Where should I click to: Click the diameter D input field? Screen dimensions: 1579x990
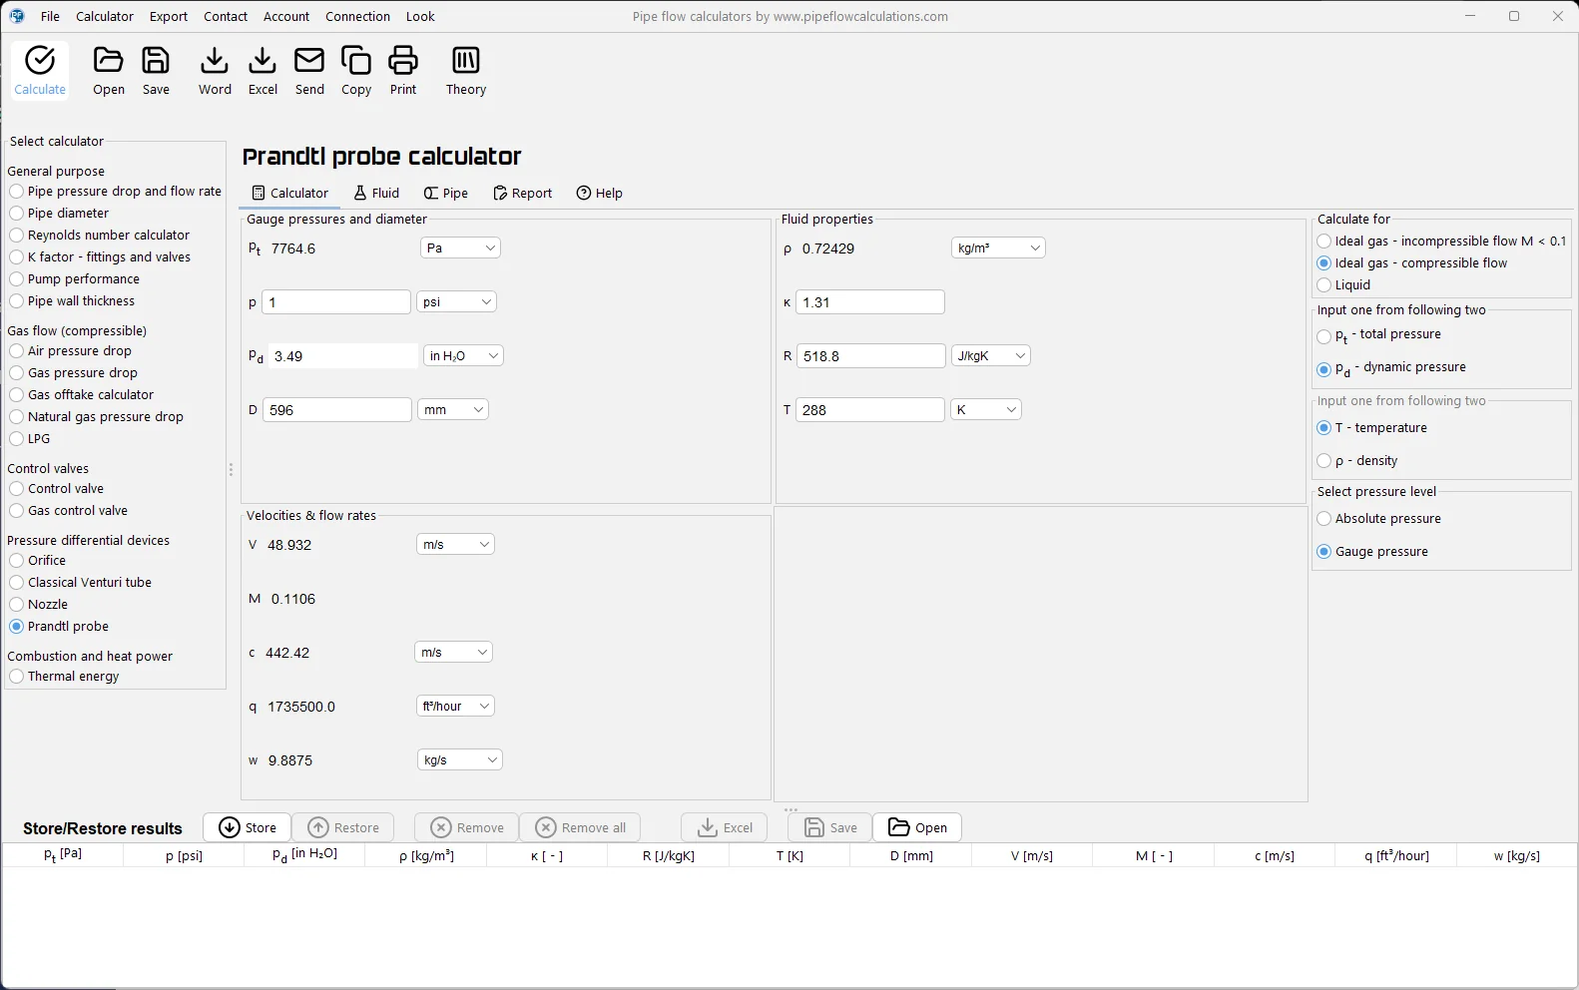point(336,409)
